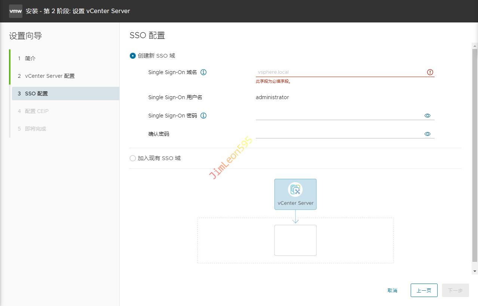The height and width of the screenshot is (306, 478).
Task: Open step 2 vCenter Server 配置
Action: point(50,76)
